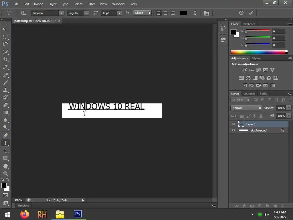Open the File menu
Image resolution: width=293 pixels, height=220 pixels.
(16, 4)
